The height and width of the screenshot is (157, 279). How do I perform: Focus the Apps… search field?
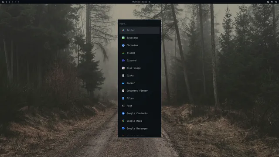coord(139,24)
